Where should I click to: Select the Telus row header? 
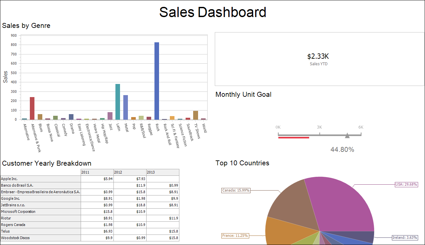[40, 231]
